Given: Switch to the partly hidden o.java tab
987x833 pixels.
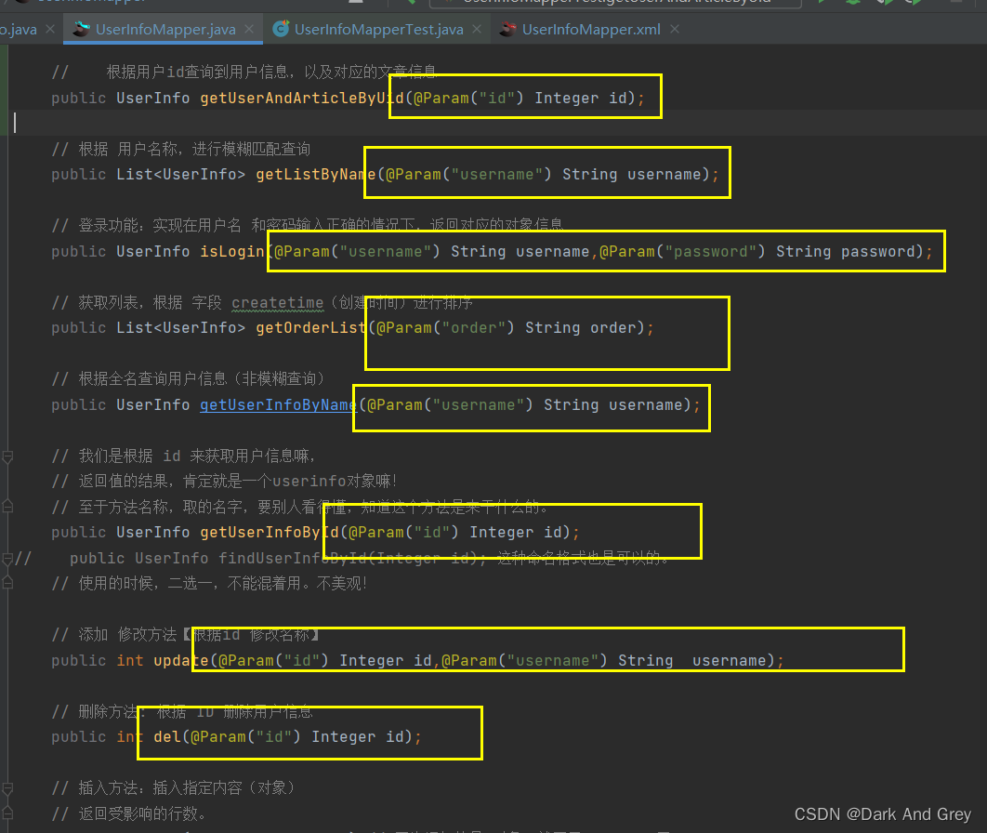Looking at the screenshot, I should pos(19,30).
